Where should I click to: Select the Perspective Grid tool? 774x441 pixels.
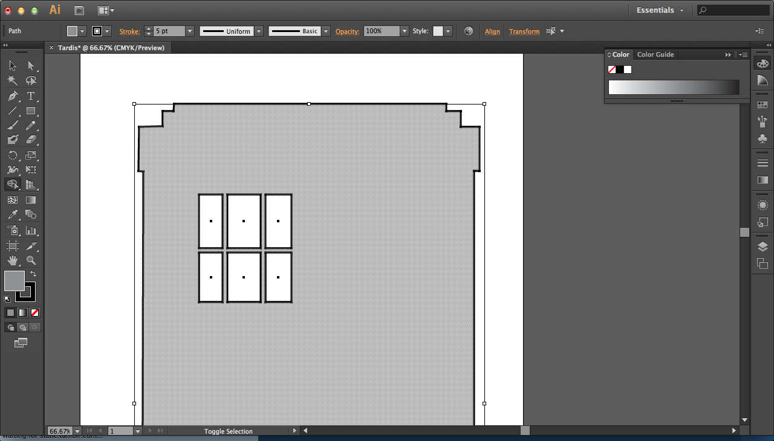click(31, 185)
